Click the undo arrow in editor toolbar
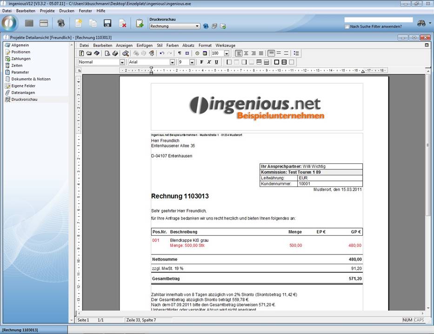 pyautogui.click(x=162, y=53)
